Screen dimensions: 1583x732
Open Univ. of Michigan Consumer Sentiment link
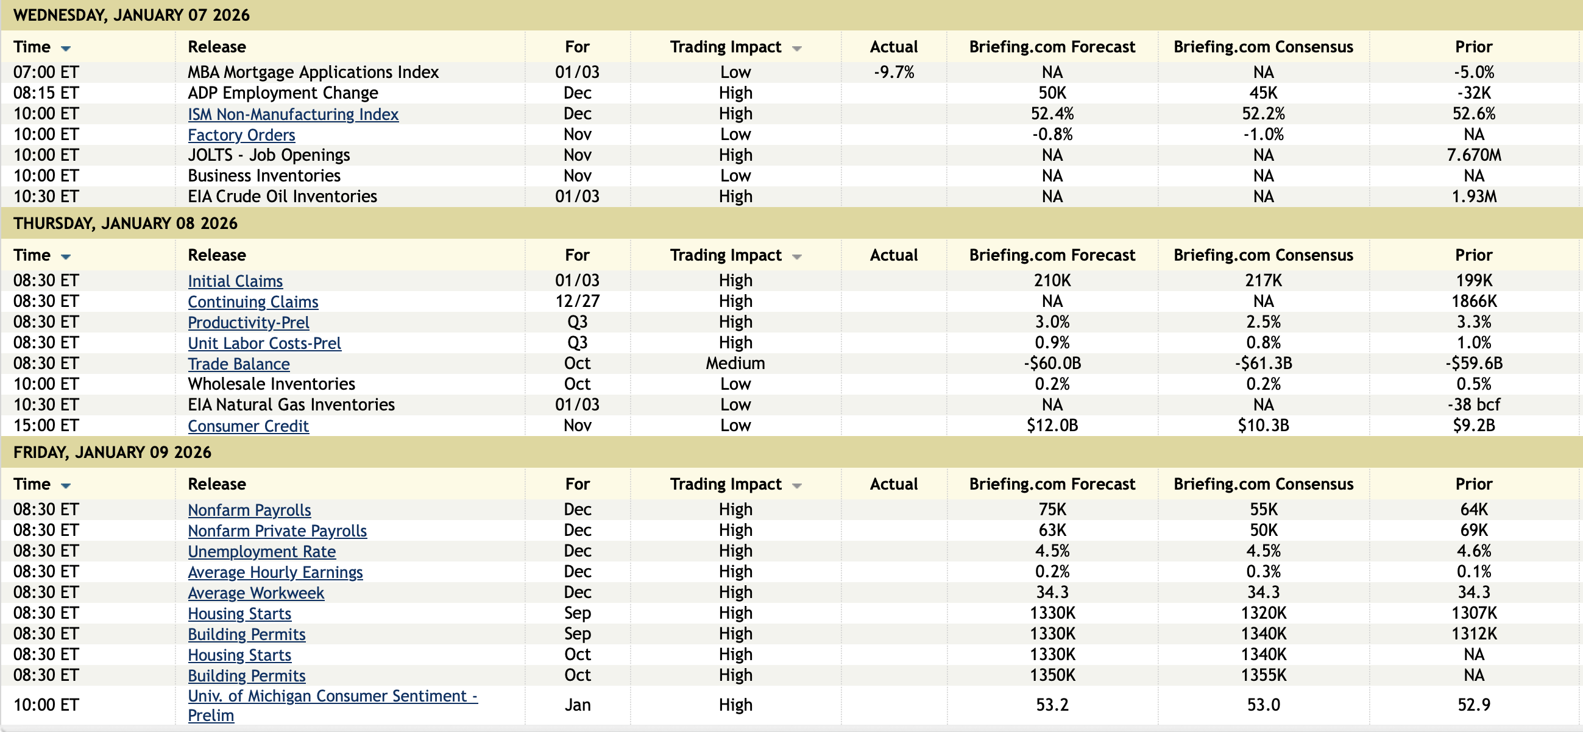pyautogui.click(x=332, y=697)
